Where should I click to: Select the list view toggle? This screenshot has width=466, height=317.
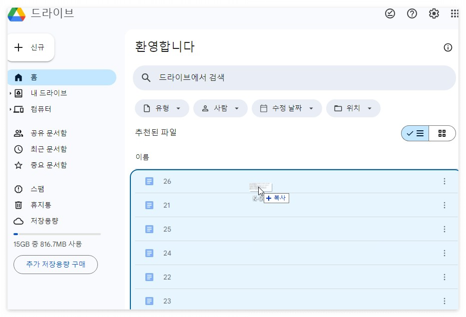[415, 133]
